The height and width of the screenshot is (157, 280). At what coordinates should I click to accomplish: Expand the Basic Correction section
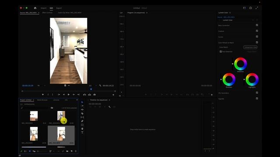[224, 25]
